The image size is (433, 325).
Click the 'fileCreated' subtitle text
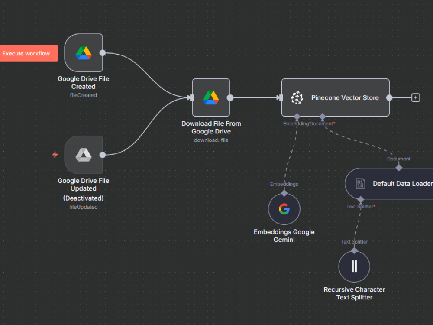coord(84,95)
